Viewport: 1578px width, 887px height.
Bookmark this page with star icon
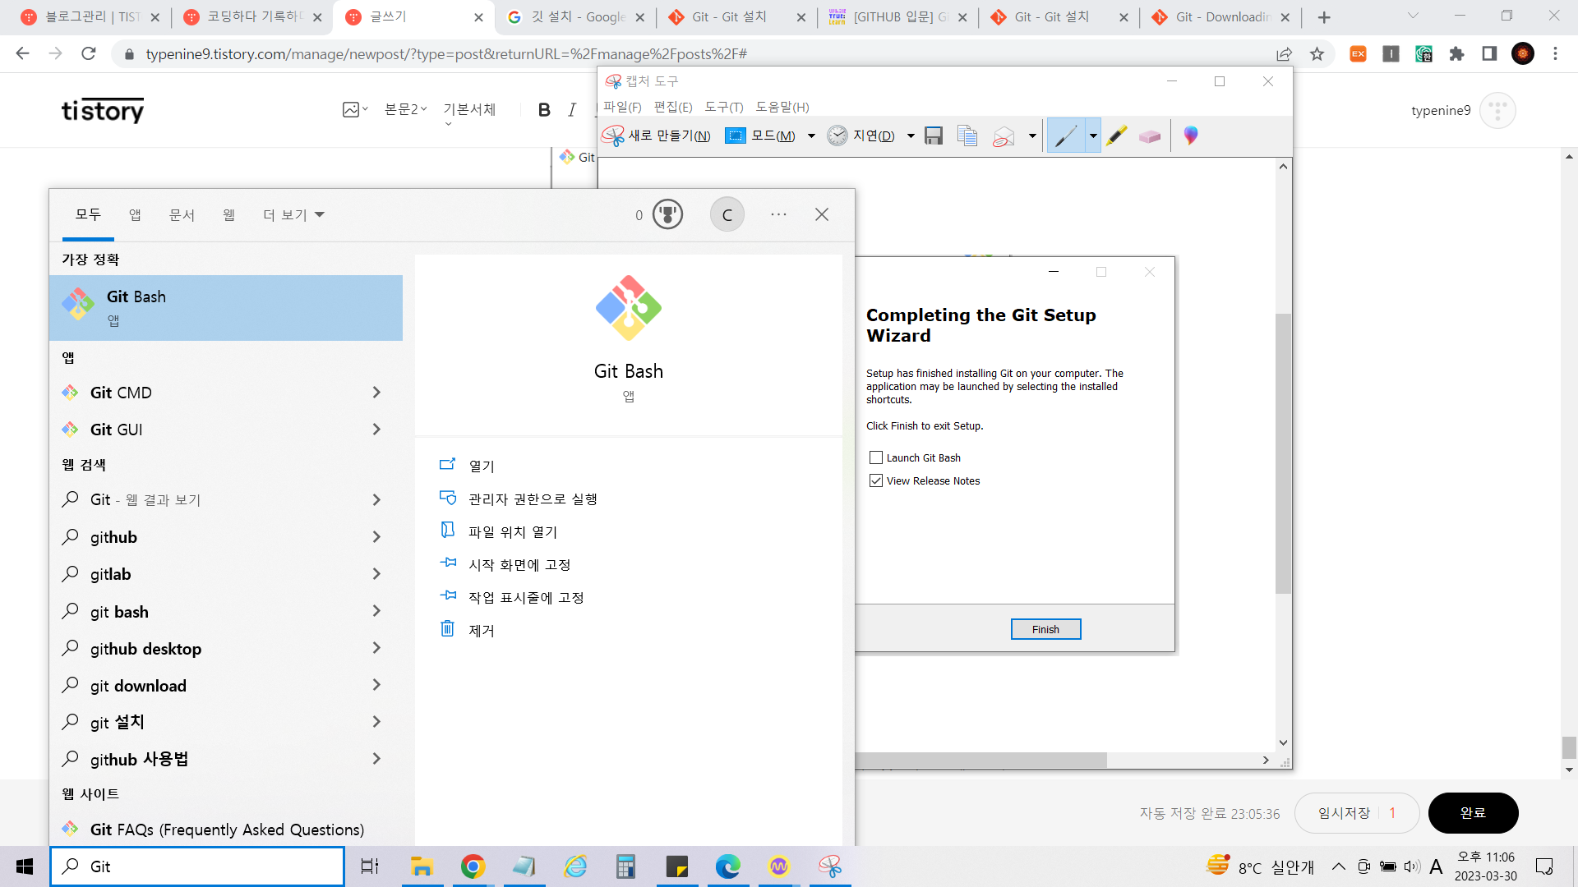(x=1317, y=54)
